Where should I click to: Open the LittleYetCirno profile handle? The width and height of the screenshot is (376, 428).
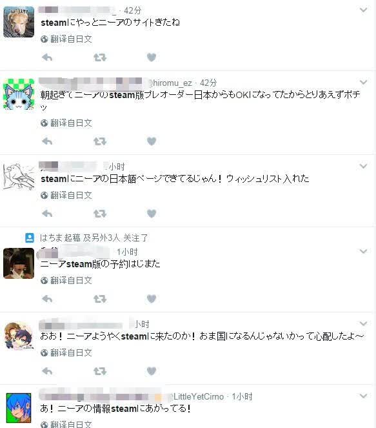click(x=197, y=396)
